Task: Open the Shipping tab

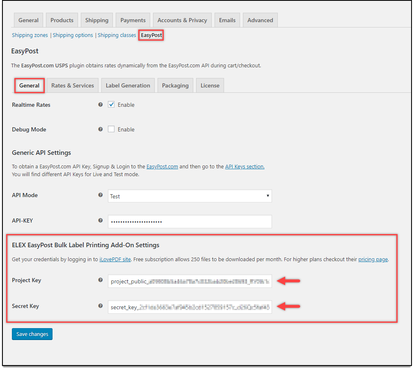Action: [97, 20]
